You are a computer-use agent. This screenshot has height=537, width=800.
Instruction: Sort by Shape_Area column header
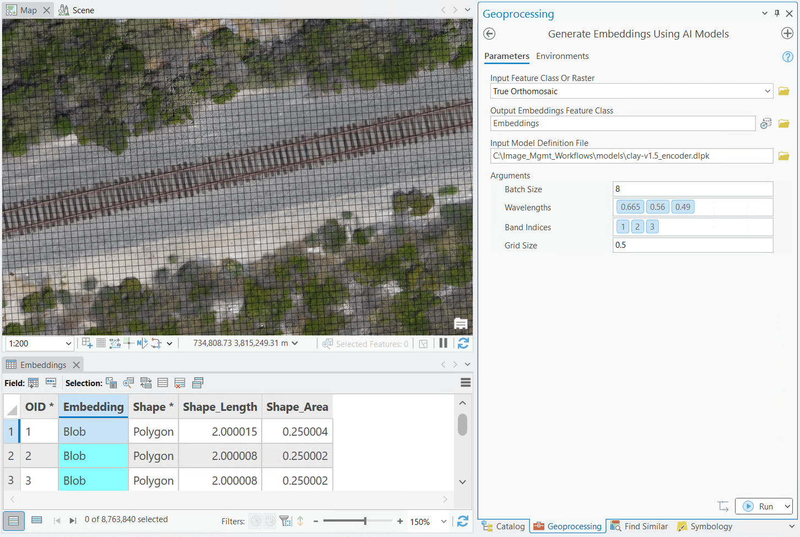[297, 407]
